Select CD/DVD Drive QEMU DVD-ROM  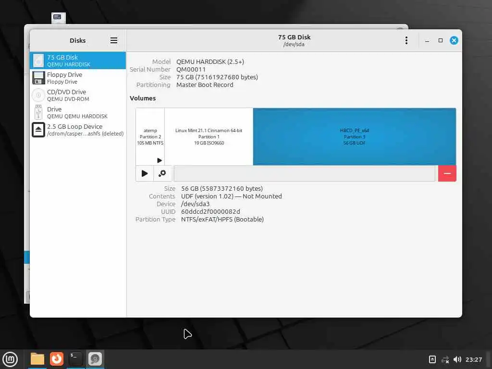click(78, 95)
